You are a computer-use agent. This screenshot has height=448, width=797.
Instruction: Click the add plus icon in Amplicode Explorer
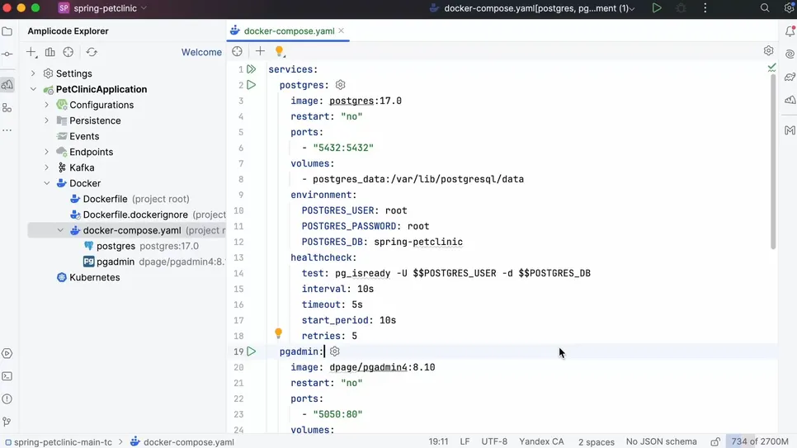[31, 52]
